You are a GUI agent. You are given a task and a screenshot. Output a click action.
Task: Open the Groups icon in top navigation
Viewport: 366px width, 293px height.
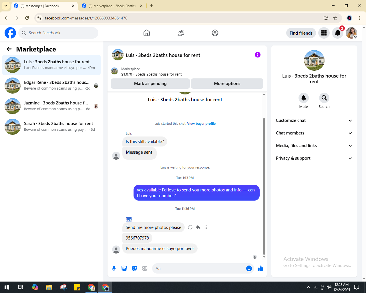click(215, 33)
